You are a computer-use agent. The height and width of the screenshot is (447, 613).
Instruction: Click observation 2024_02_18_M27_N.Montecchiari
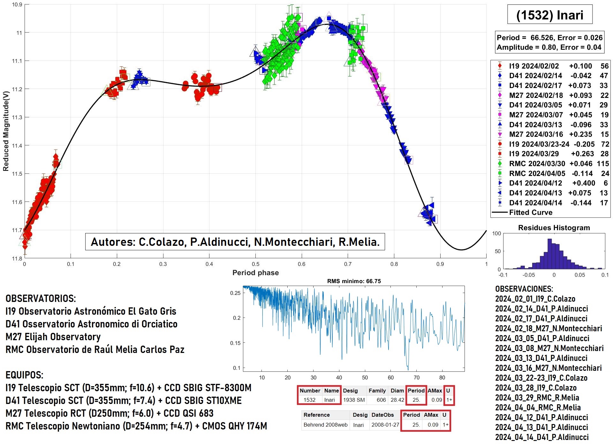(x=549, y=328)
